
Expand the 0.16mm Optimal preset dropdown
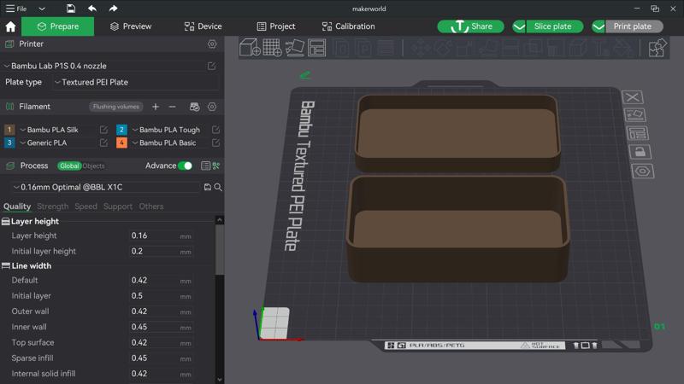point(105,187)
